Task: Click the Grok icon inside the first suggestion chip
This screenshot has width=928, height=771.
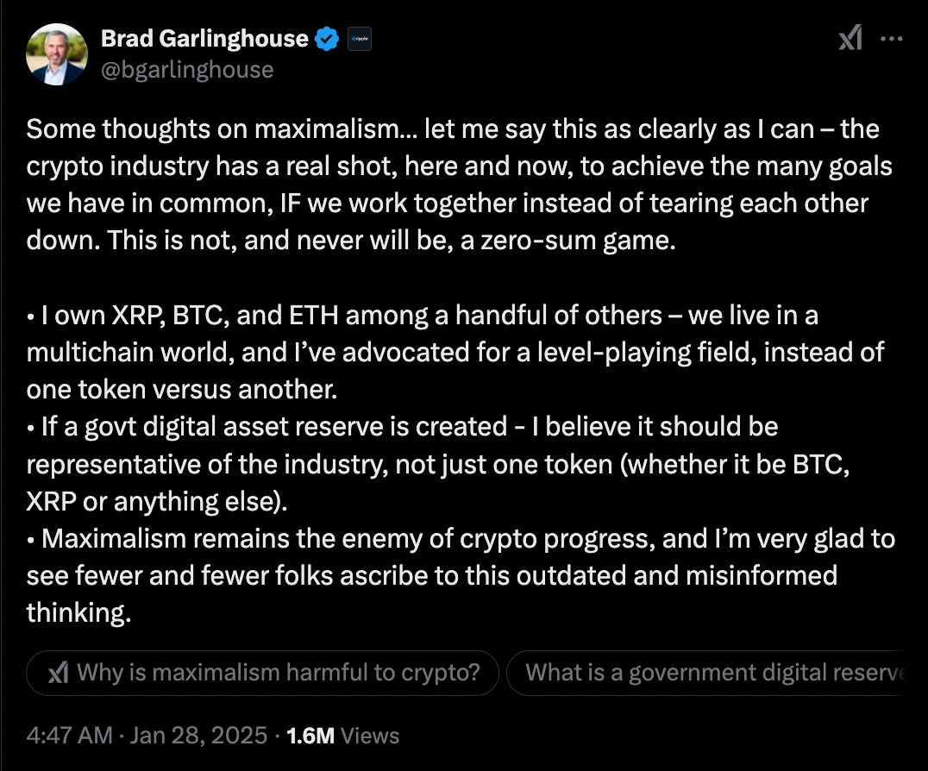Action: coord(59,673)
